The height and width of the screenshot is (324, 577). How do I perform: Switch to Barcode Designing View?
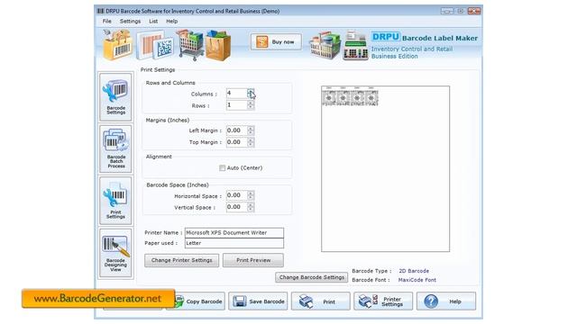[115, 253]
